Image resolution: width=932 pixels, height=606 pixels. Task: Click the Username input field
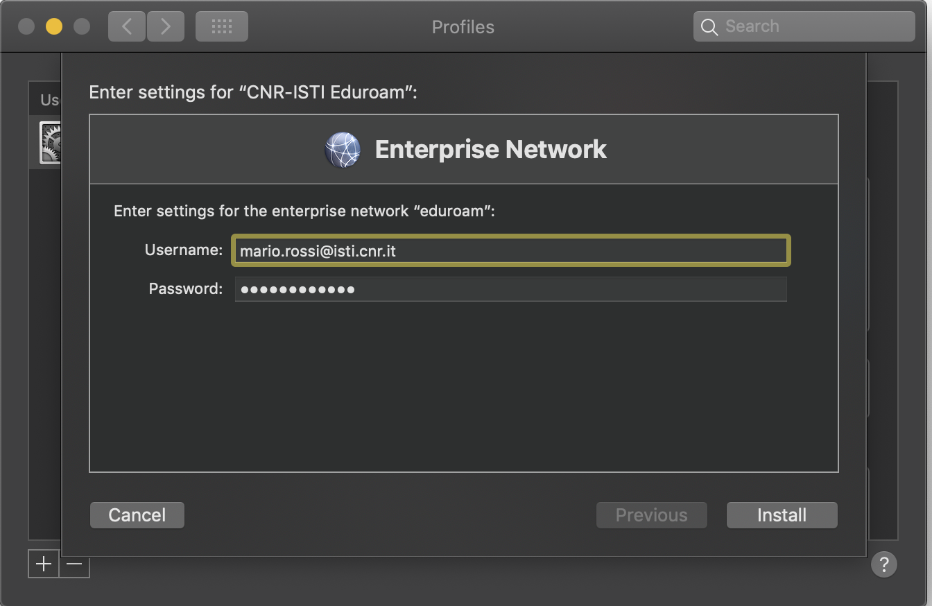[511, 251]
